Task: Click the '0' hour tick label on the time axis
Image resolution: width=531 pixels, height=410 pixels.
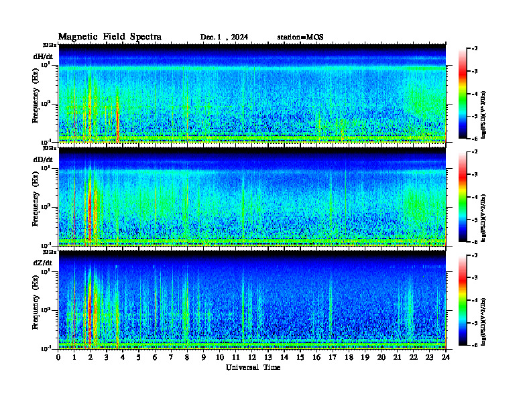Action: click(58, 358)
